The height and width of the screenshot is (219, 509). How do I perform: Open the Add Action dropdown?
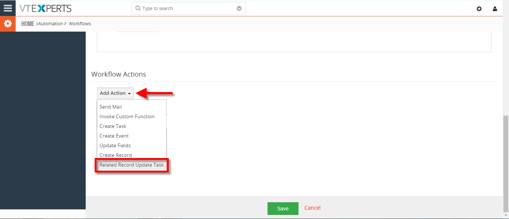tap(115, 93)
